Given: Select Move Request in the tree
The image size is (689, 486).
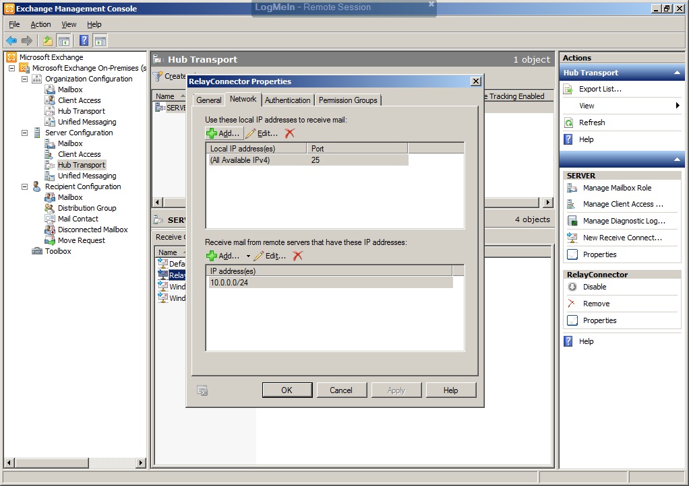Looking at the screenshot, I should click(x=82, y=240).
